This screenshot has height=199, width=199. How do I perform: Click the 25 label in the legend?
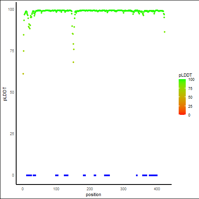[x=190, y=106]
